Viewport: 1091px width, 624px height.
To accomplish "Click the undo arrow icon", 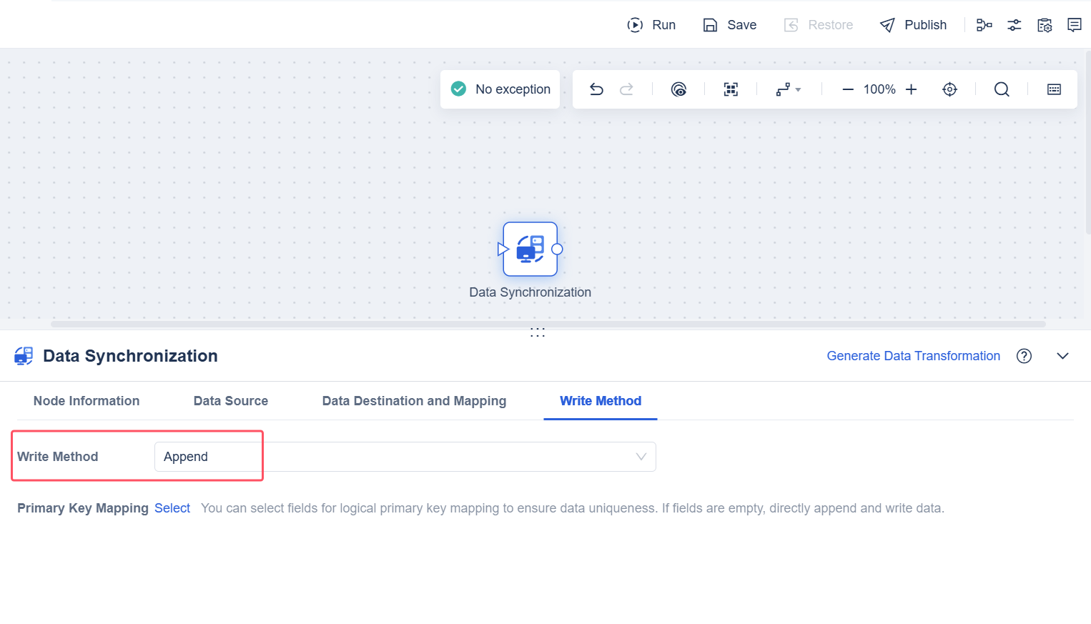I will [x=596, y=89].
